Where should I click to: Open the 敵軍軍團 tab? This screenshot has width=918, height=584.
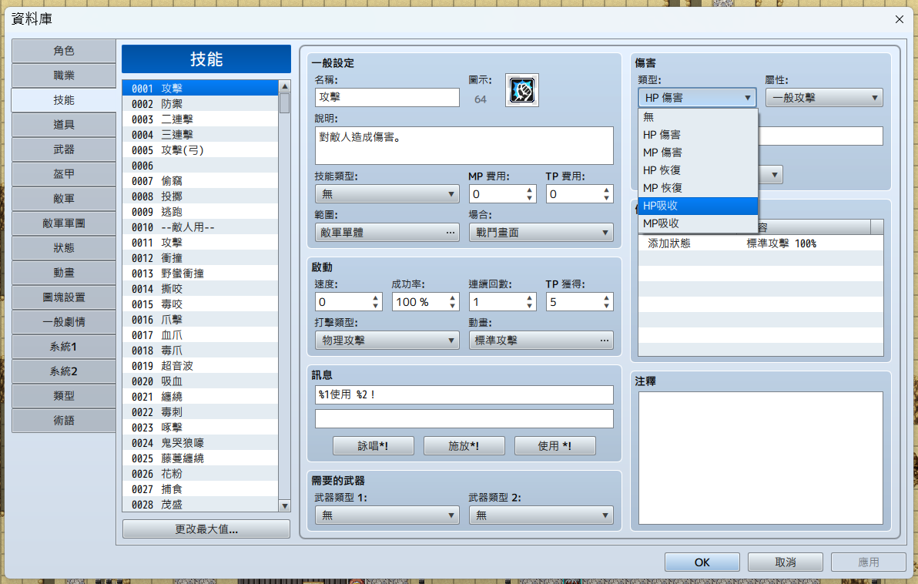64,223
